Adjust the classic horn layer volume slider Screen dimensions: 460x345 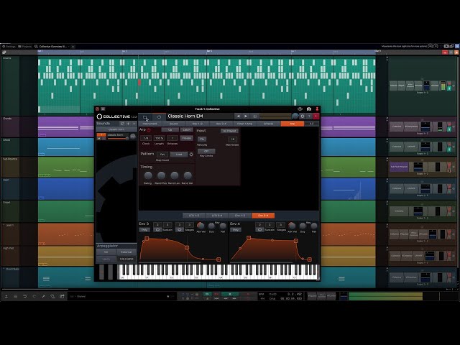pyautogui.click(x=118, y=139)
